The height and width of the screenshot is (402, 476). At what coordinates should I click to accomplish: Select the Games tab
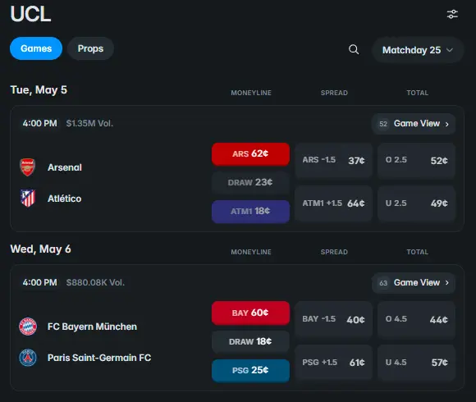point(36,48)
